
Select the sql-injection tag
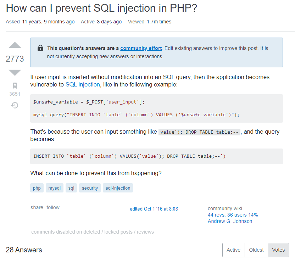click(x=118, y=188)
